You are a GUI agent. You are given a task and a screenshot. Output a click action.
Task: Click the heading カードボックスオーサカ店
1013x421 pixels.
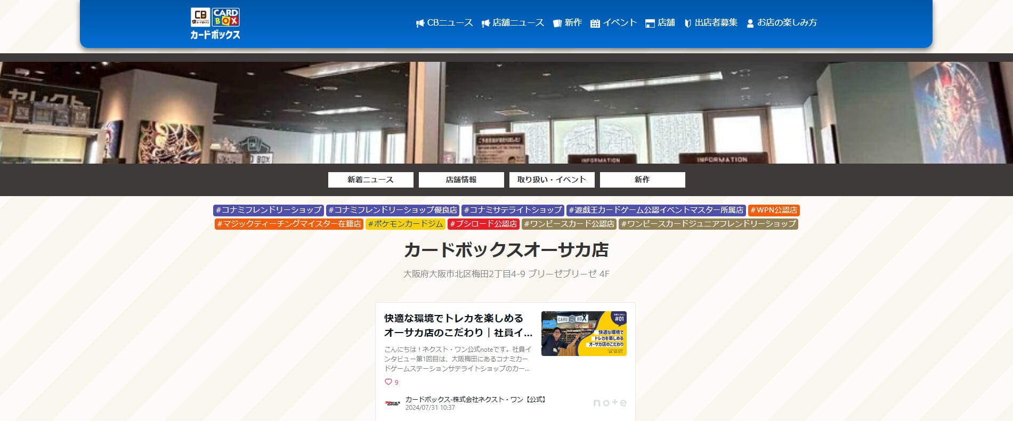coord(506,250)
